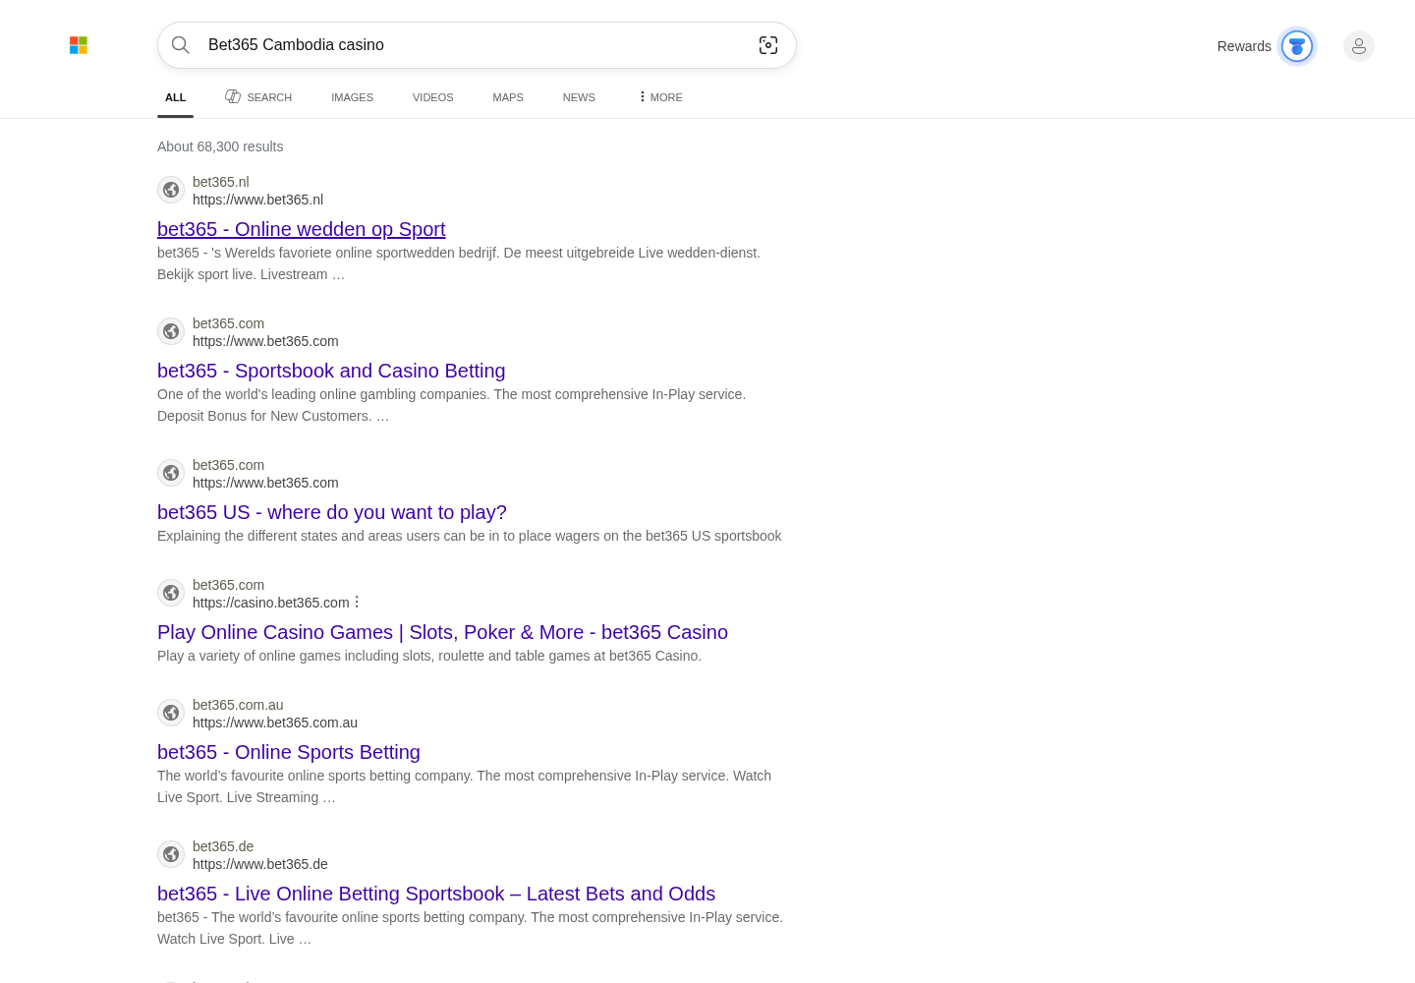Open 'bet365 - Live Online Betting Sportsbook' link
The image size is (1415, 983).
point(436,894)
